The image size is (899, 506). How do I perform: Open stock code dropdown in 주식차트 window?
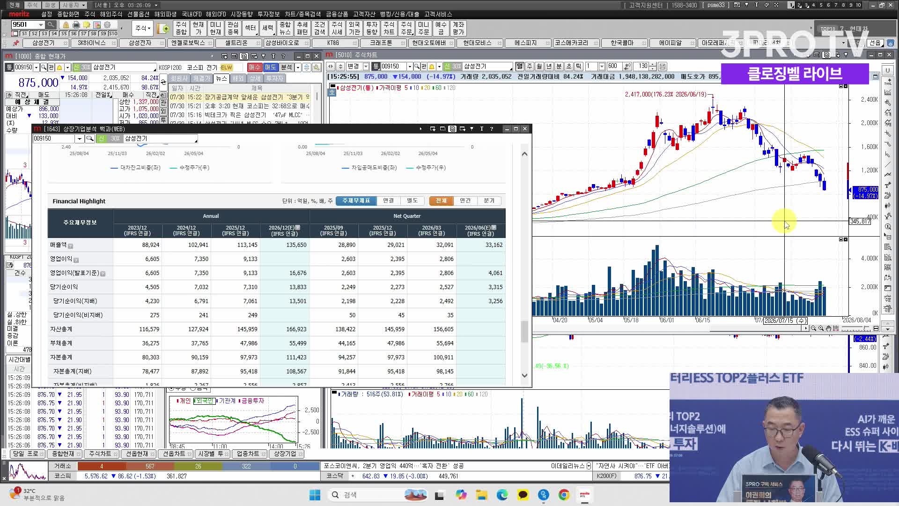pyautogui.click(x=410, y=67)
